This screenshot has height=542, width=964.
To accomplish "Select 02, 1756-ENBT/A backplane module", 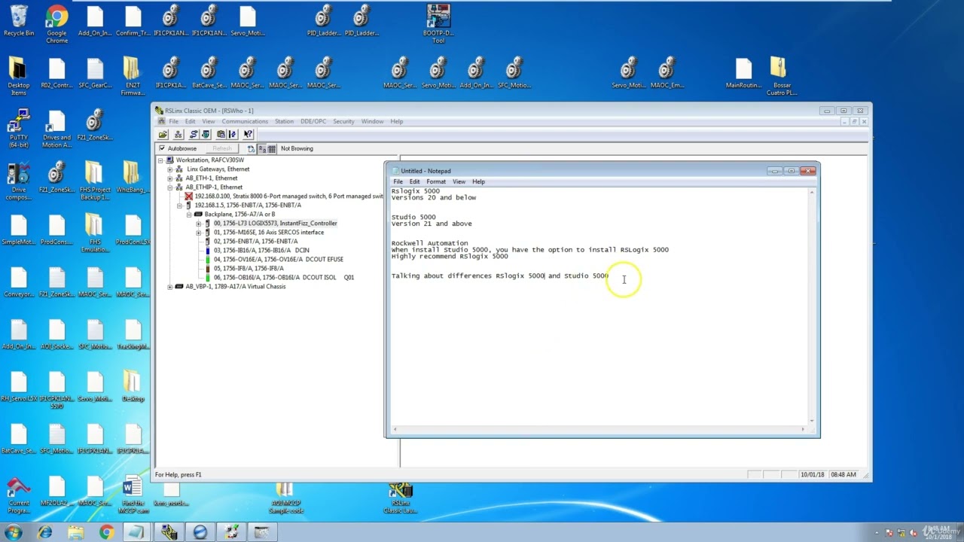I will pyautogui.click(x=255, y=242).
